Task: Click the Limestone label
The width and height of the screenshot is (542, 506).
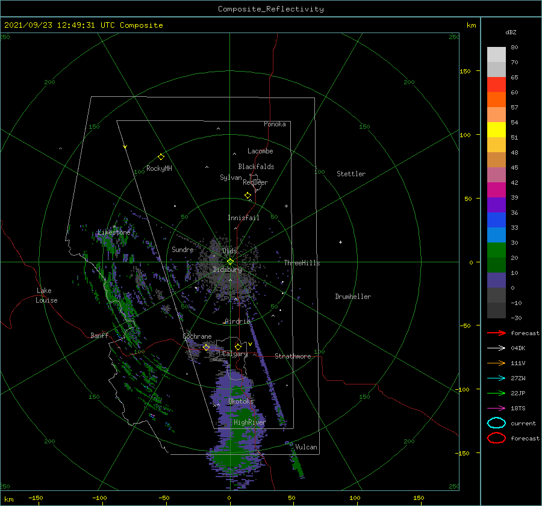Action: click(114, 232)
